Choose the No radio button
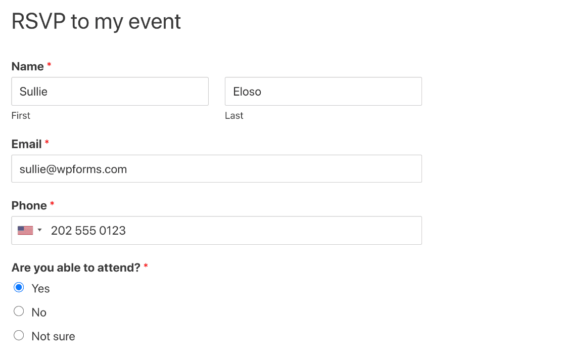 pos(19,312)
